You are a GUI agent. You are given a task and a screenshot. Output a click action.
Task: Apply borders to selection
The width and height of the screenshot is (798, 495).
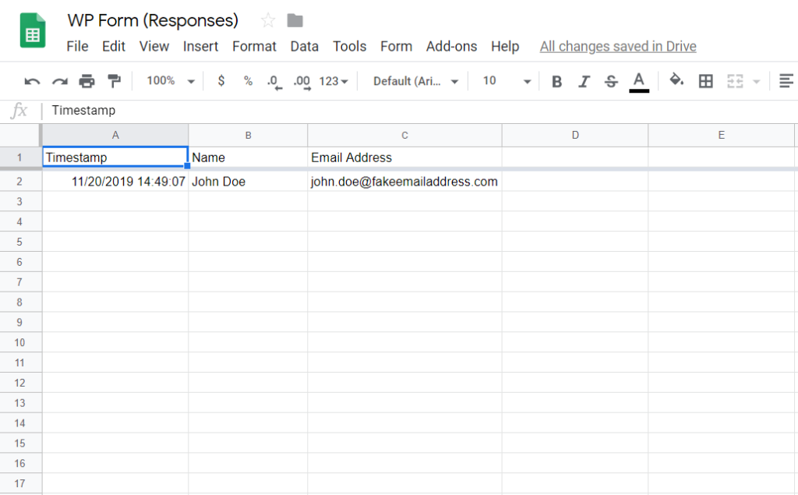click(705, 80)
